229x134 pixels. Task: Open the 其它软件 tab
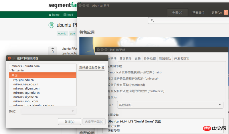125,59
